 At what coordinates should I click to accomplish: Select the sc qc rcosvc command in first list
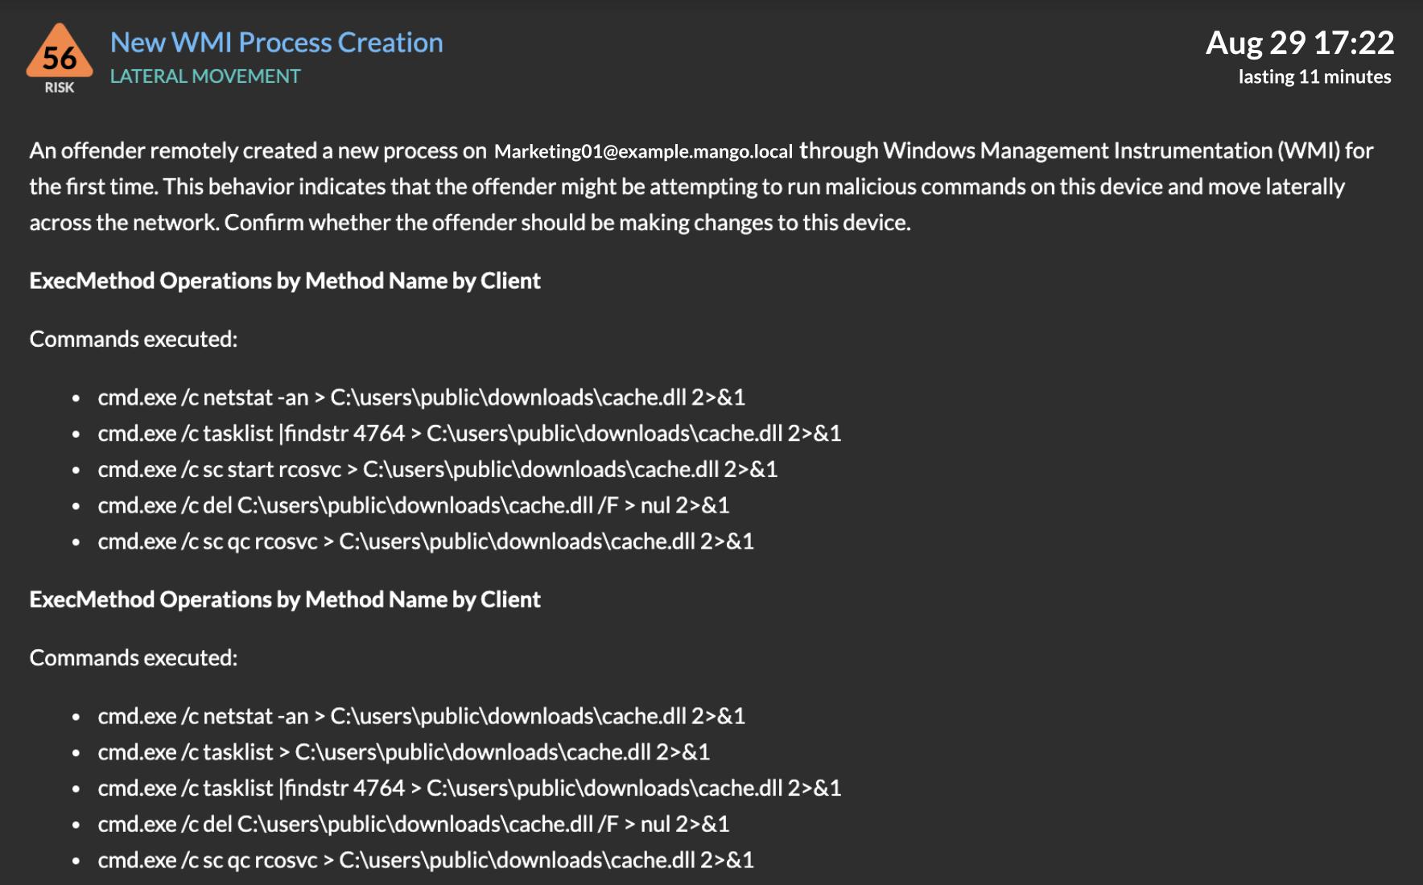[426, 541]
